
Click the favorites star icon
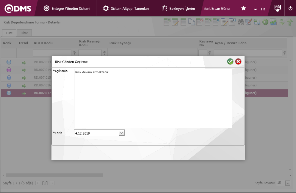point(243,9)
